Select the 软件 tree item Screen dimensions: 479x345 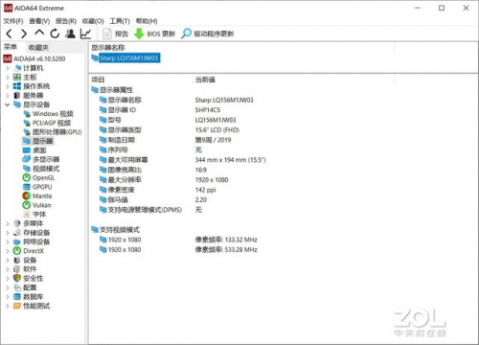[25, 269]
